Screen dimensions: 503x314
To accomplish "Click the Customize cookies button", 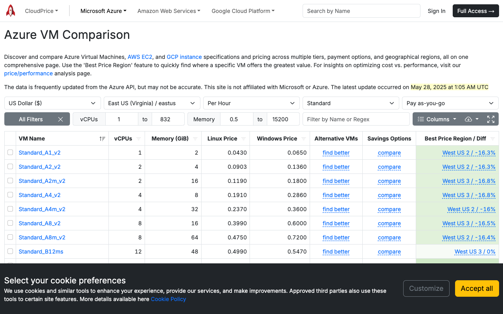I will tap(426, 288).
